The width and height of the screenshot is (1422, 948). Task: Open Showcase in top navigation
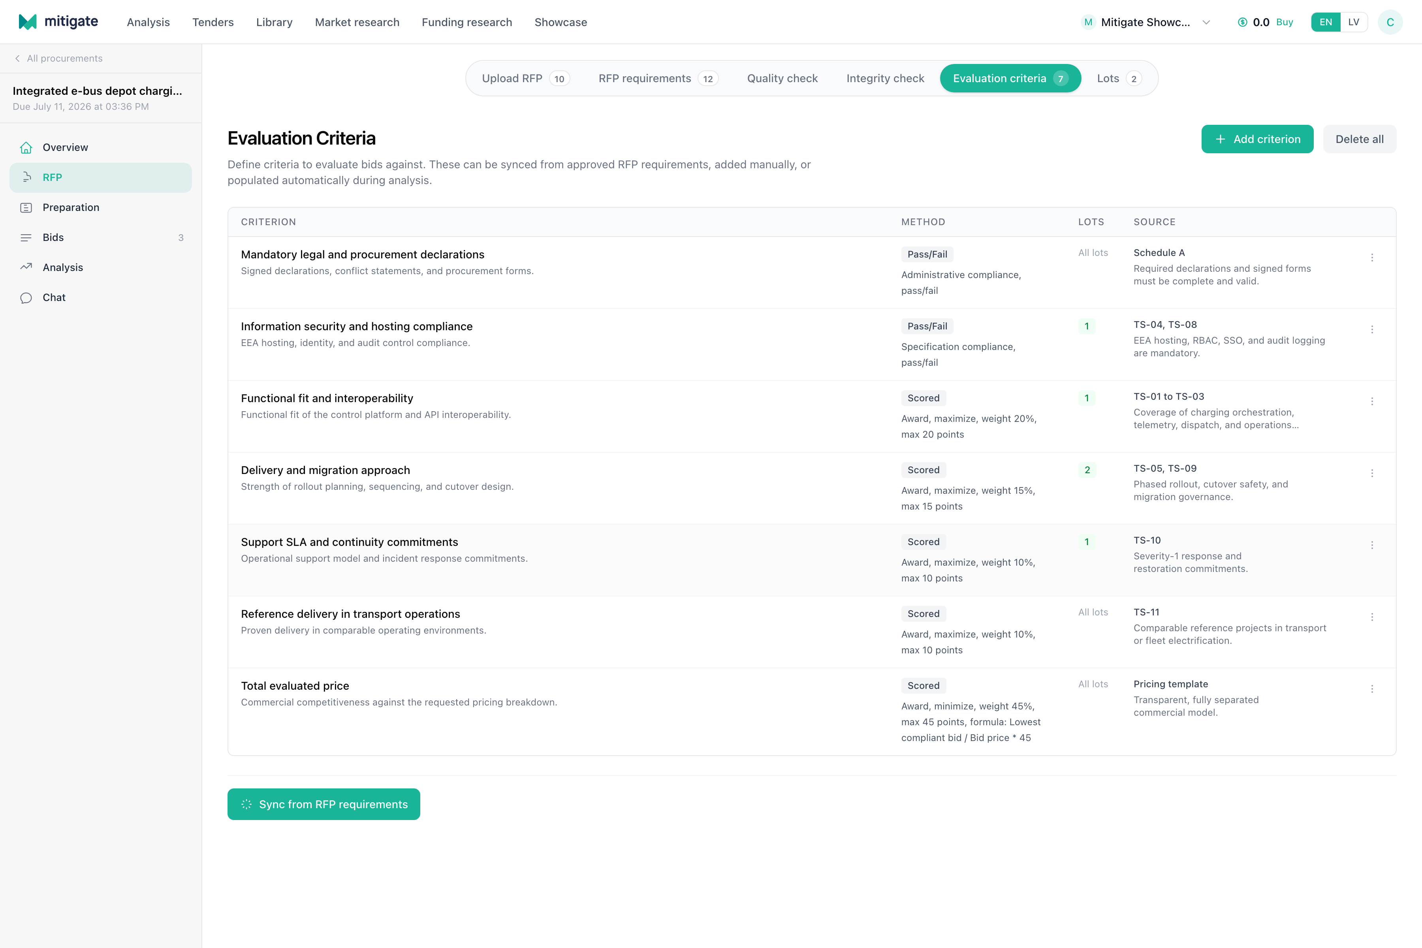pos(561,23)
